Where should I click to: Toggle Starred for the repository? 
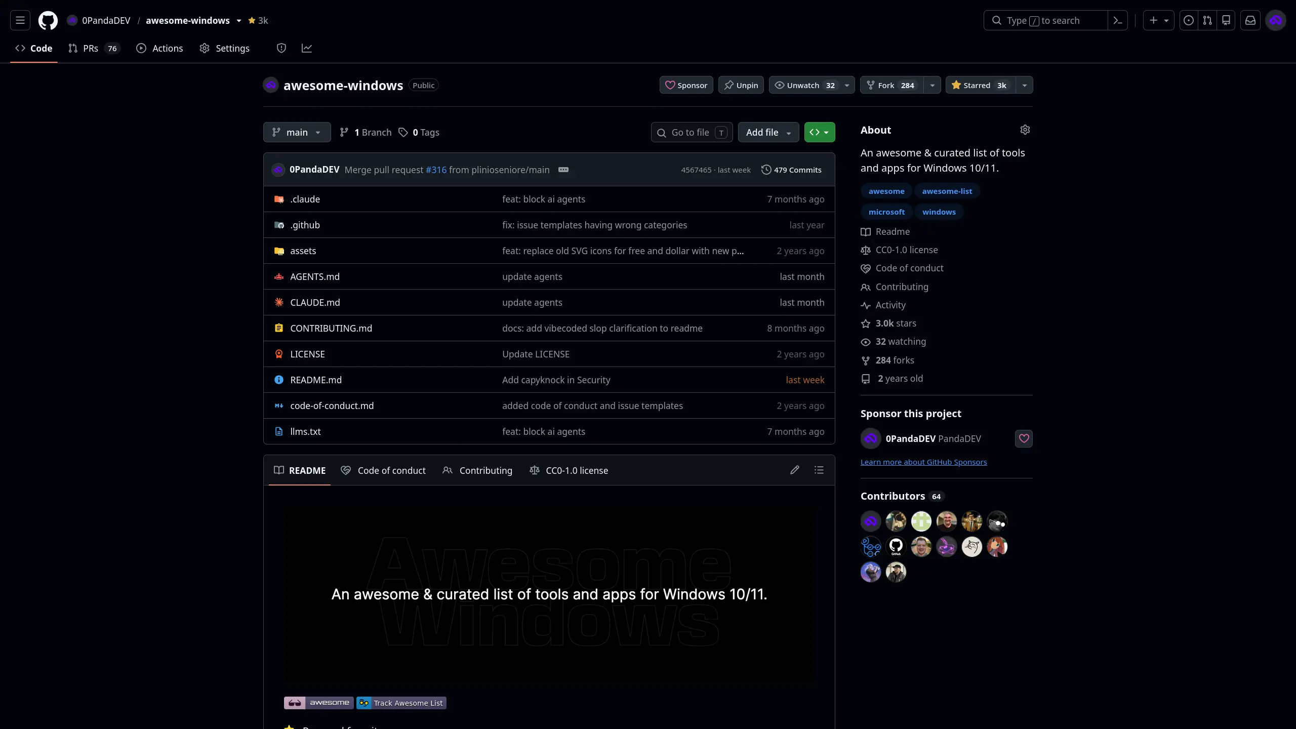pyautogui.click(x=981, y=85)
